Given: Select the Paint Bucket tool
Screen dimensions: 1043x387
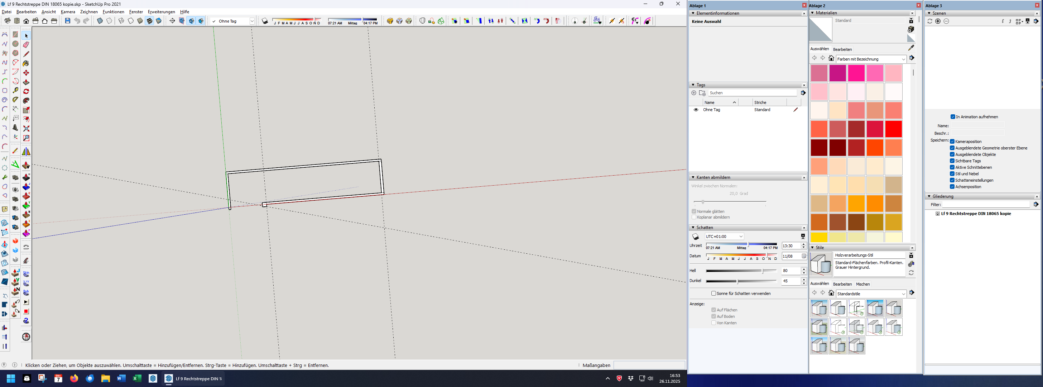Looking at the screenshot, I should 26,63.
